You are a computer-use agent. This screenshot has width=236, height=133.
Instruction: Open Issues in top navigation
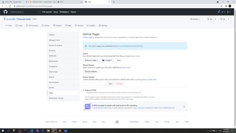point(56,12)
